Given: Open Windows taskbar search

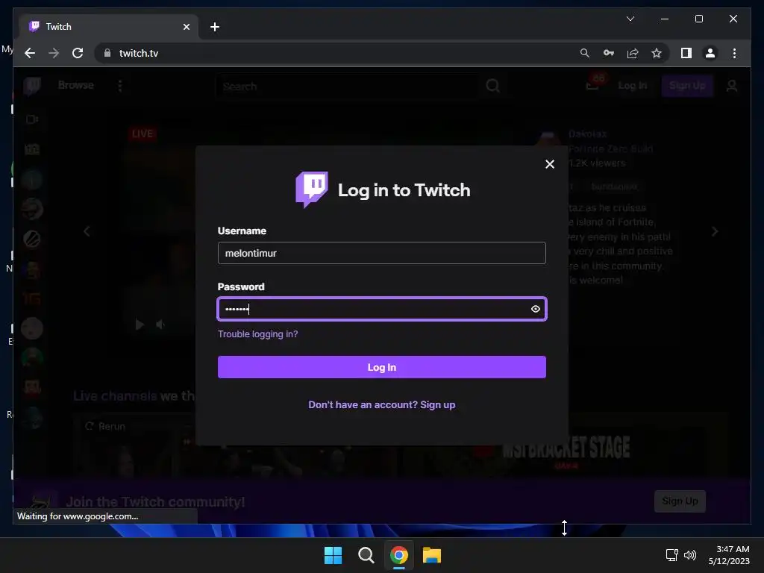Looking at the screenshot, I should click(366, 555).
